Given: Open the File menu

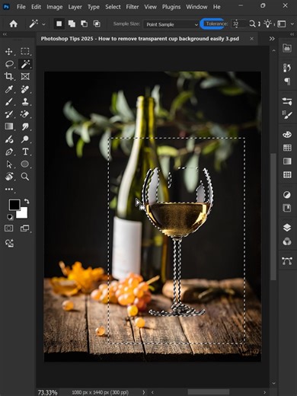Looking at the screenshot, I should pos(21,7).
